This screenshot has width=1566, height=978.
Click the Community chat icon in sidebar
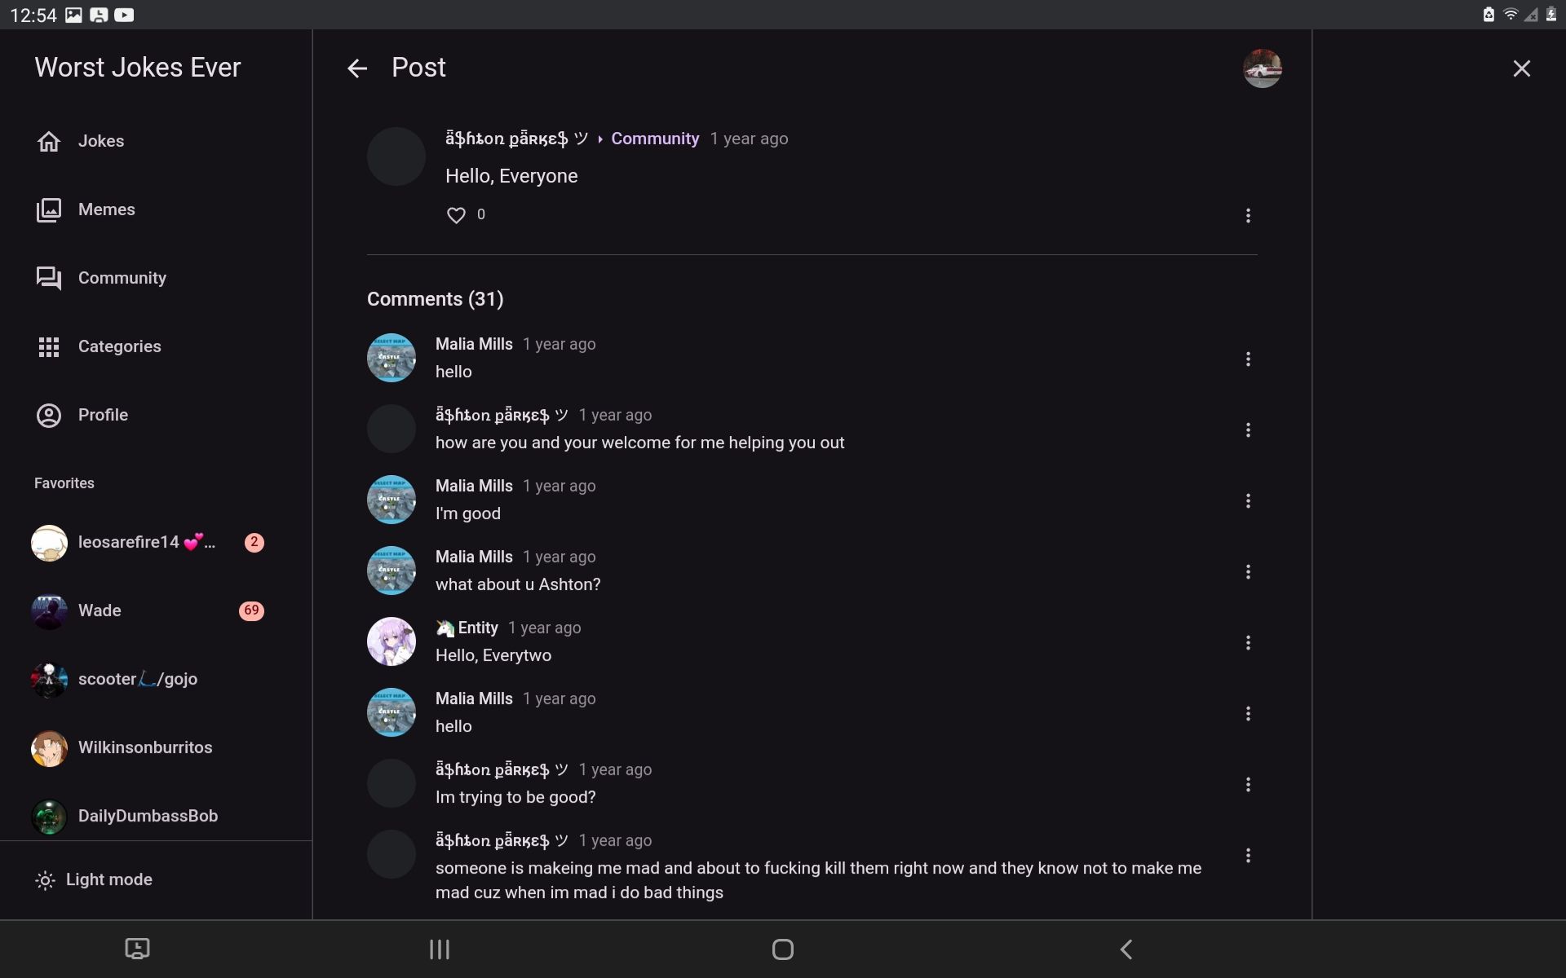(49, 278)
